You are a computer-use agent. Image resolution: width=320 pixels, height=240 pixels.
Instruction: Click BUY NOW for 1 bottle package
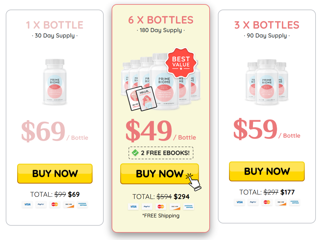click(55, 174)
